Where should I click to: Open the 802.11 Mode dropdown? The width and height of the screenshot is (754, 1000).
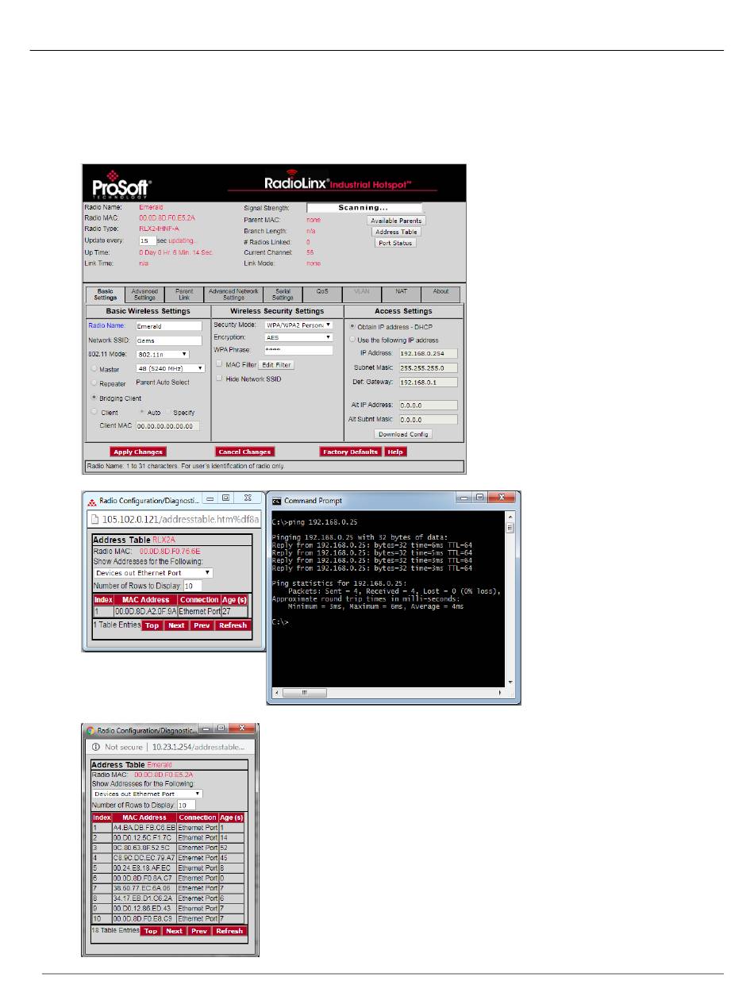coord(162,354)
